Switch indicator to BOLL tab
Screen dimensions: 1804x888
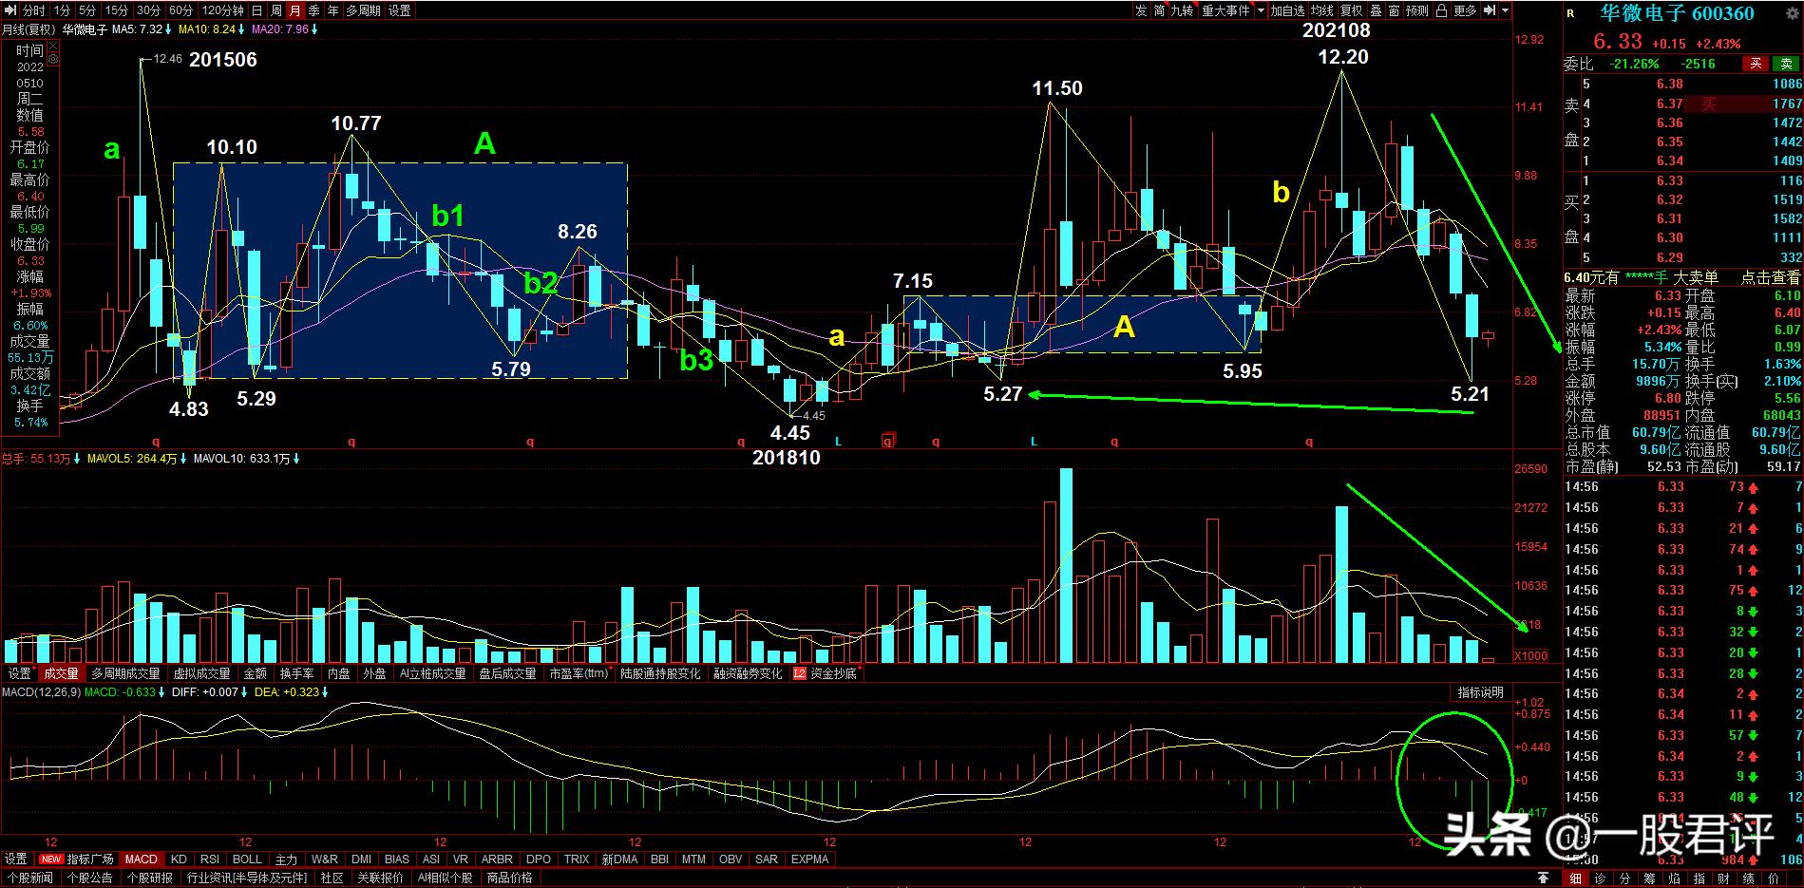[x=247, y=860]
